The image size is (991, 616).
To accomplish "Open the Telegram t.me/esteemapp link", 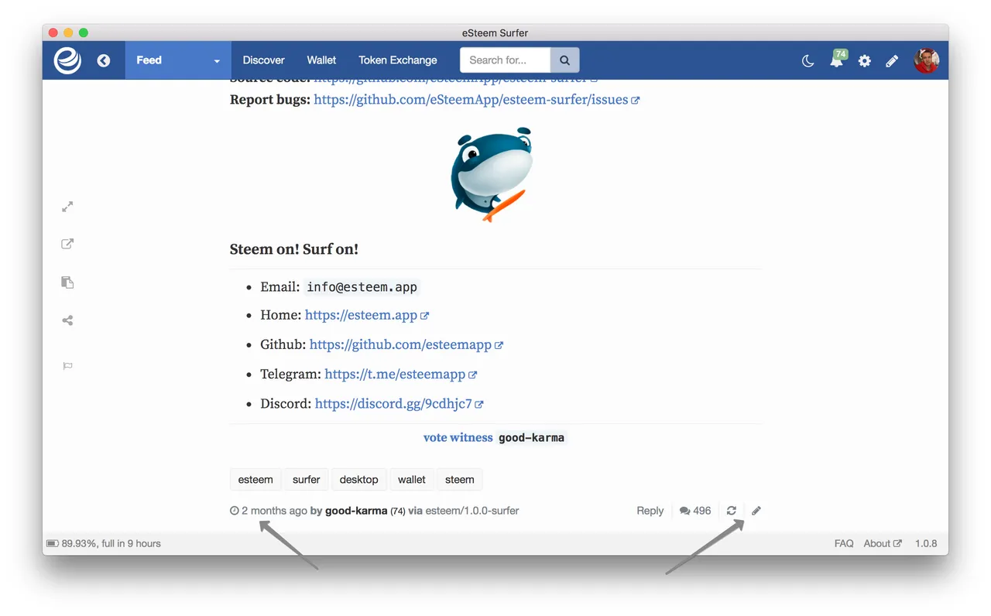I will click(x=401, y=374).
